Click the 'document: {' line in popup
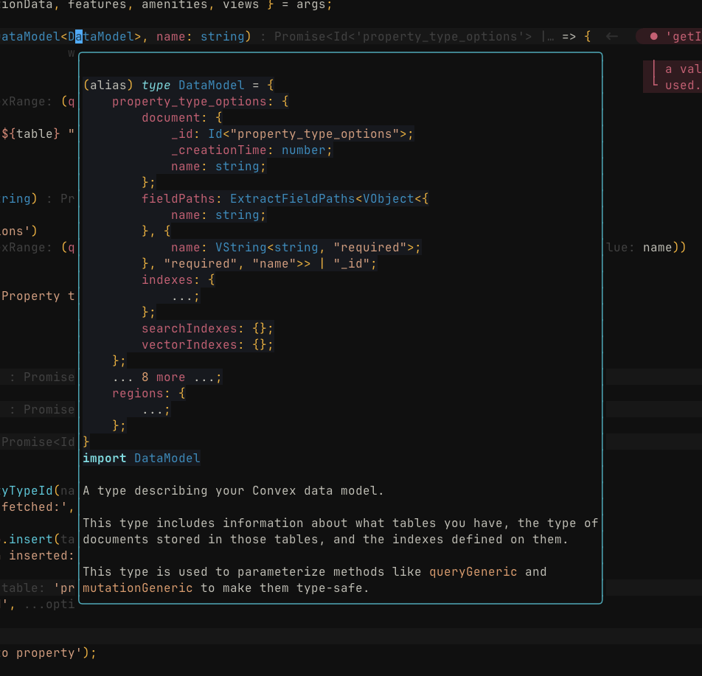The image size is (702, 676). coord(181,118)
